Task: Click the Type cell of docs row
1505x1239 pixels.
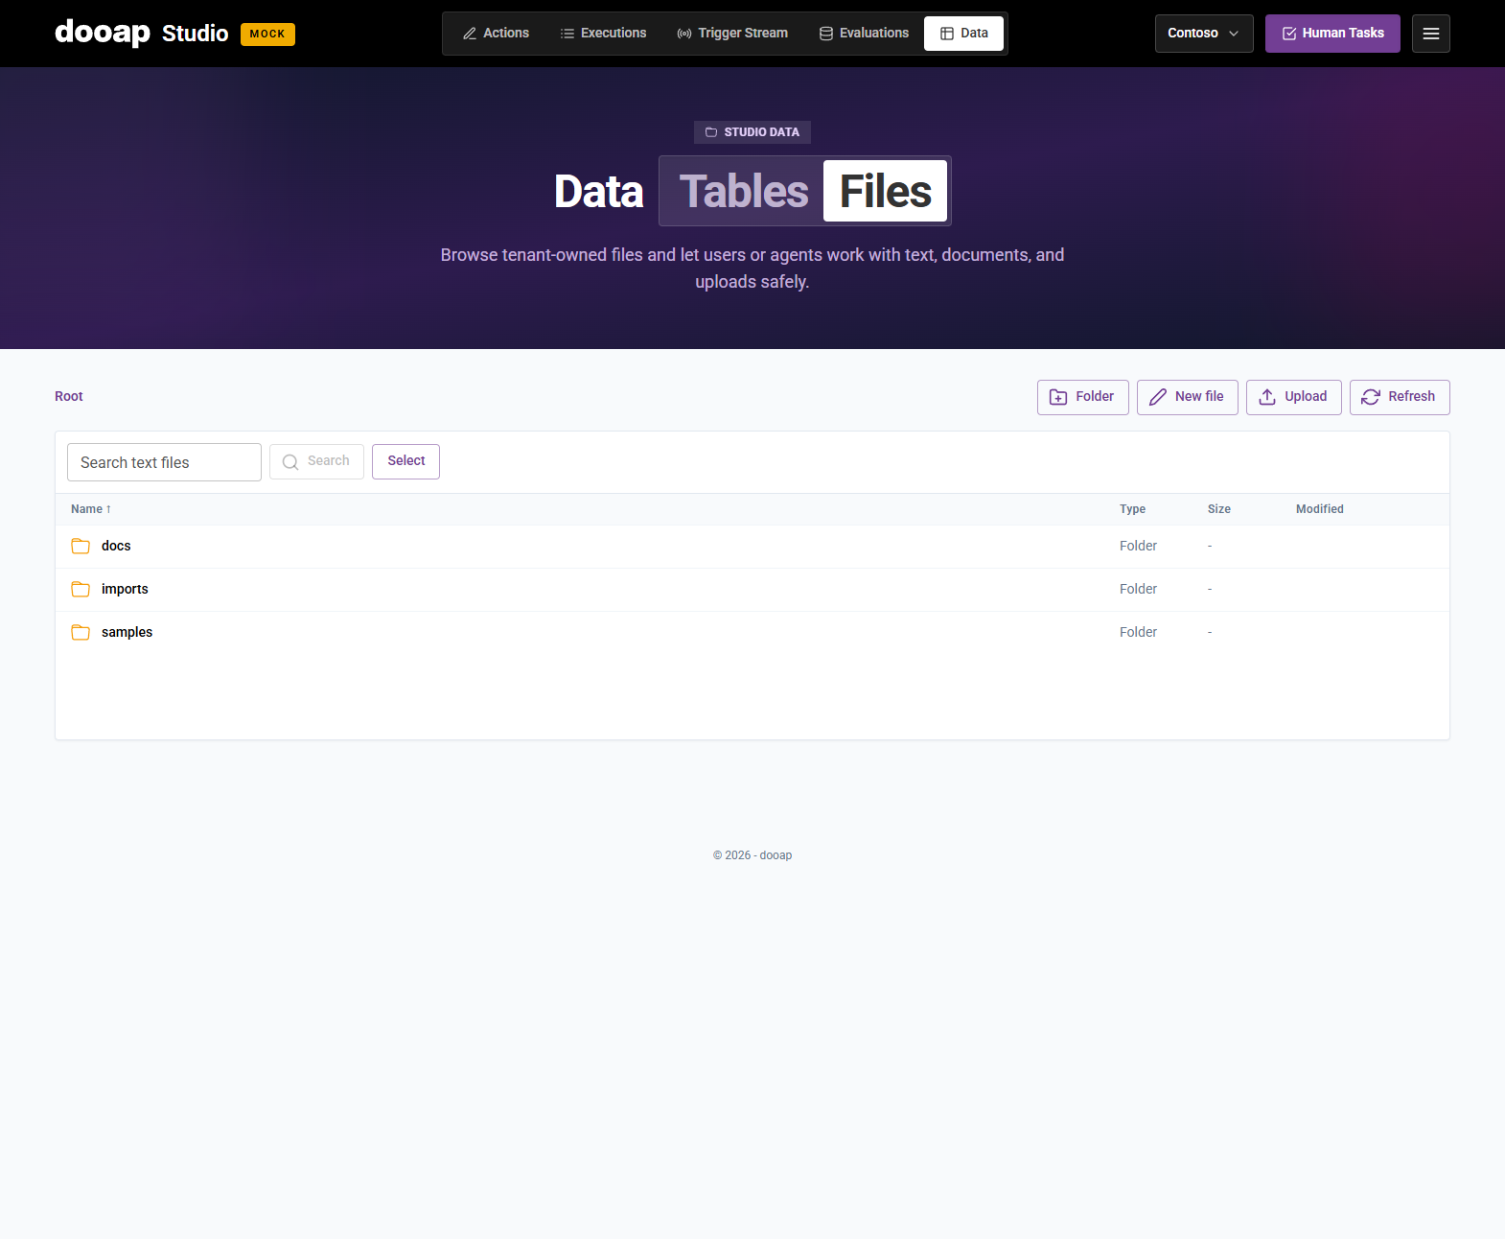Action: pos(1138,546)
